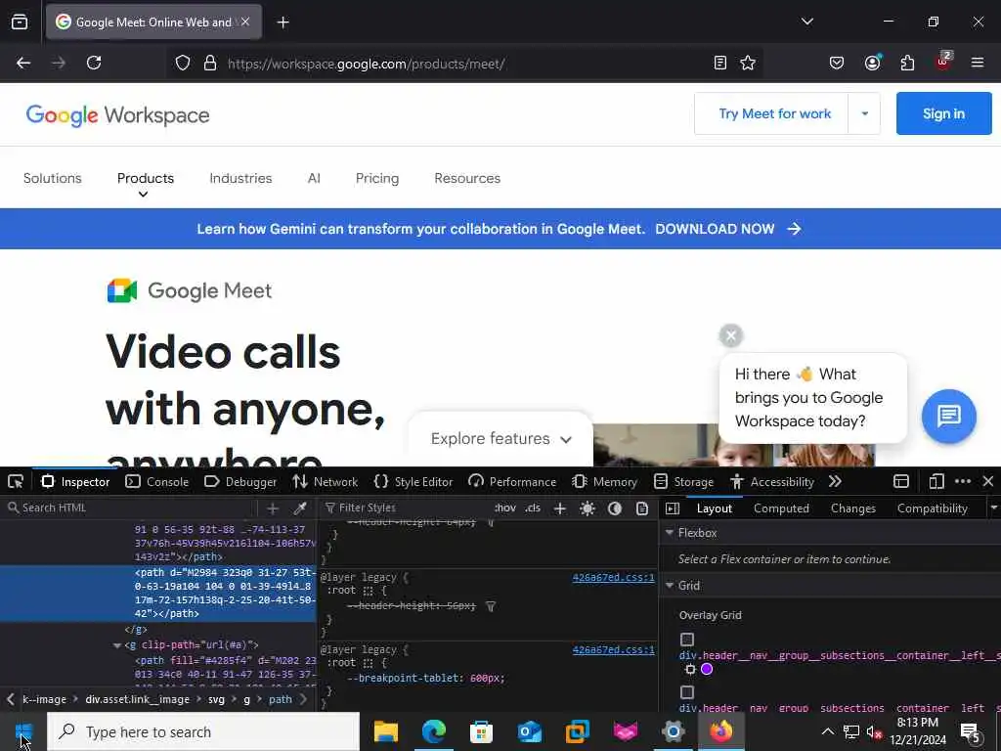1001x751 pixels.
Task: Open Firefox account menu
Action: (x=873, y=63)
